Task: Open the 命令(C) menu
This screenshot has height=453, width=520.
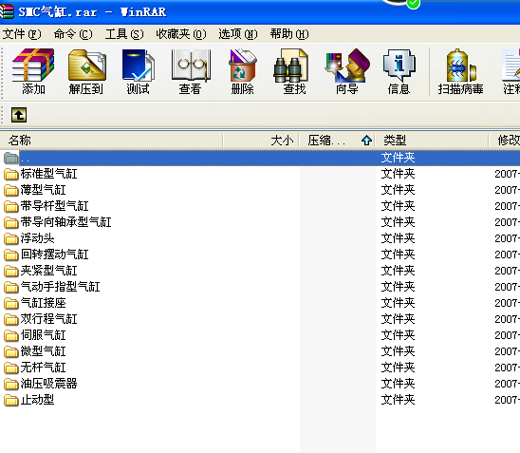Action: pos(73,34)
